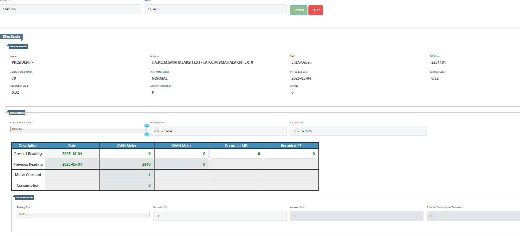
Task: Click the RRNo field containing CL3413
Action: pos(215,9)
